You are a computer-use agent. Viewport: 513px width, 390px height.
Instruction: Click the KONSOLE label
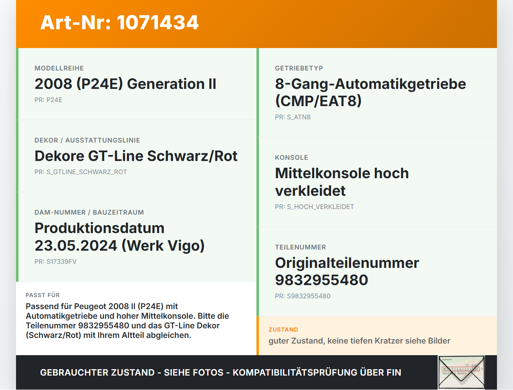[x=291, y=157]
